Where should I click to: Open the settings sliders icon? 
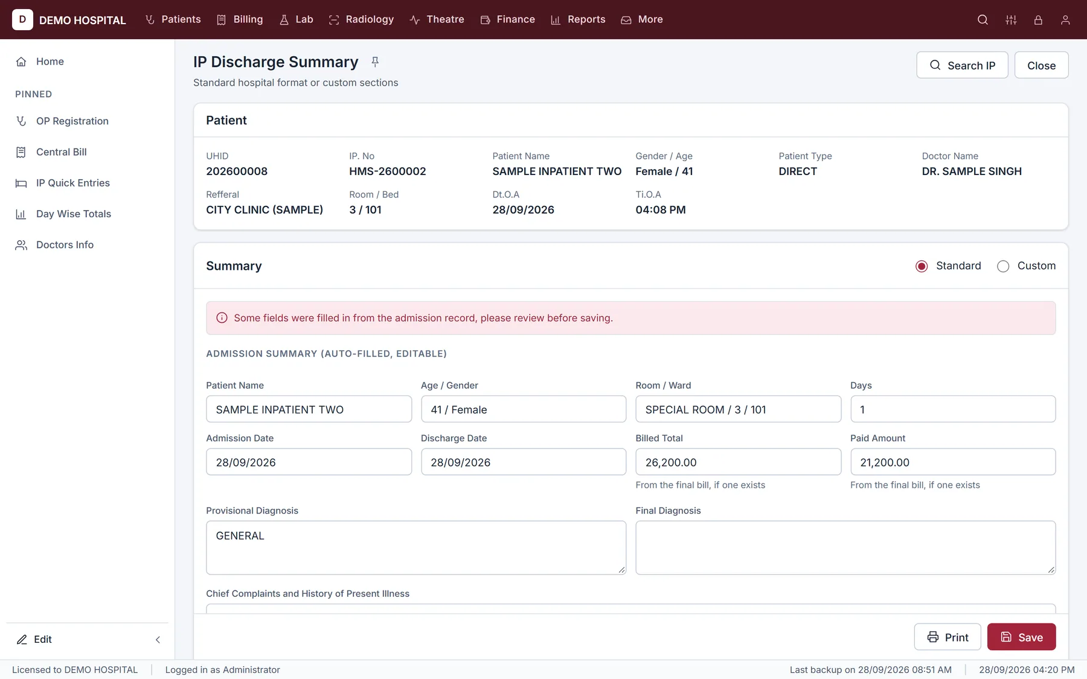[1011, 20]
